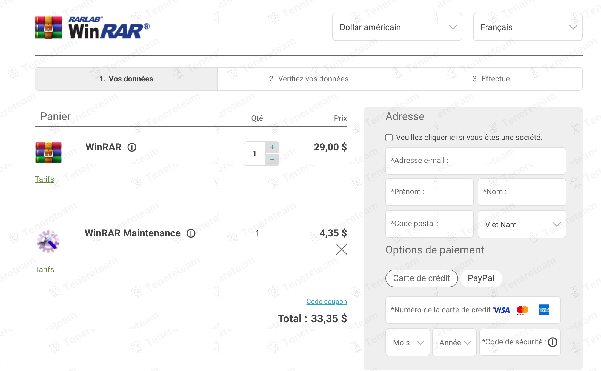Click the security code info icon
The width and height of the screenshot is (601, 371).
click(553, 342)
